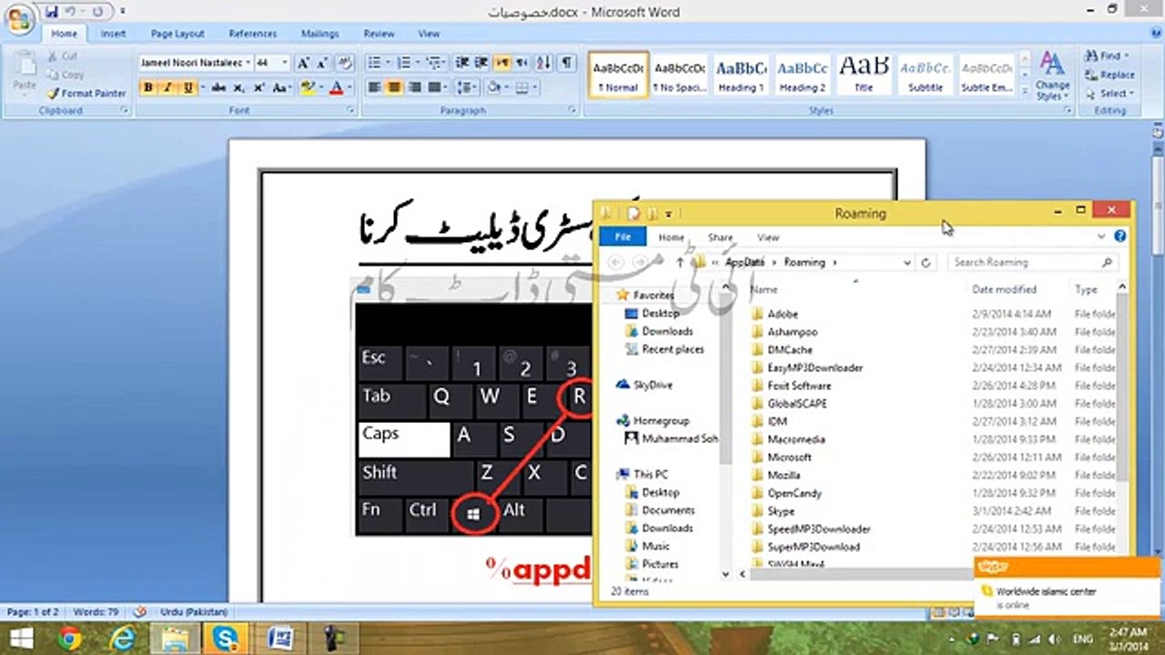
Task: Toggle Bold formatting
Action: 147,88
